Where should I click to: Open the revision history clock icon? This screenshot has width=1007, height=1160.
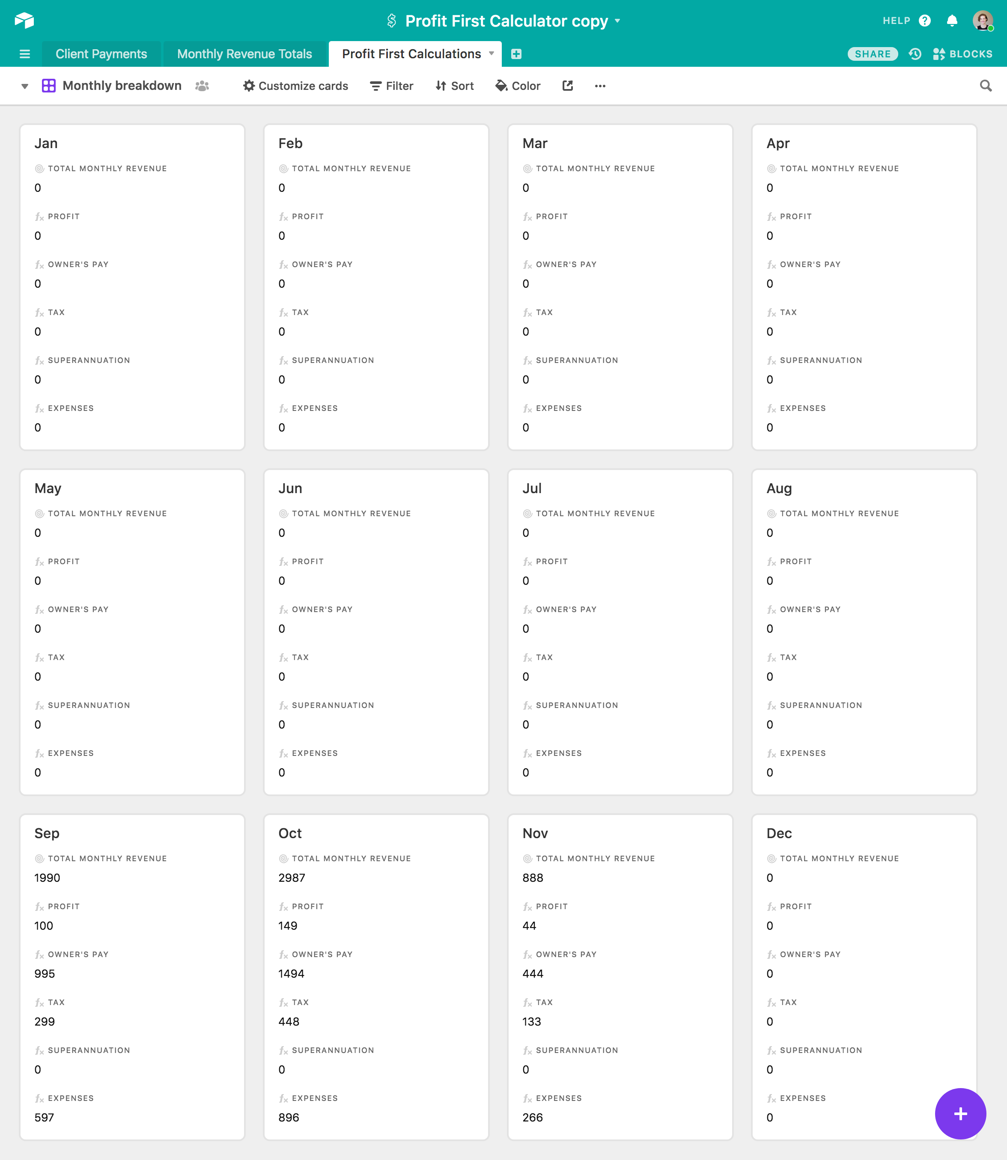pos(915,54)
